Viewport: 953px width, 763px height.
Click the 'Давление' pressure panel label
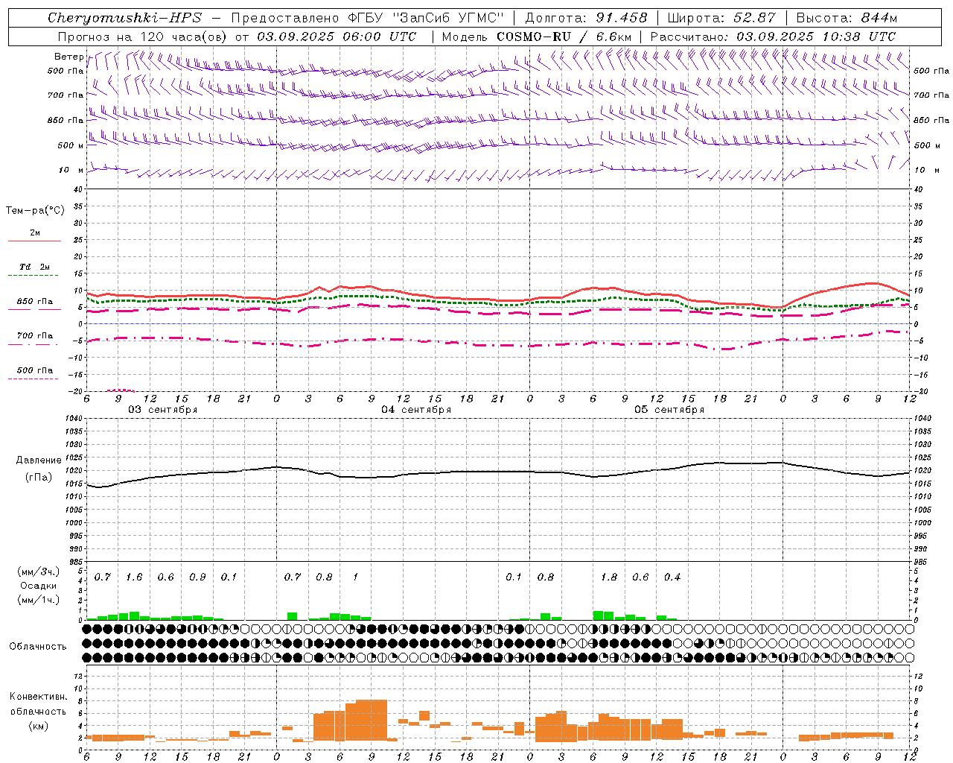[x=39, y=460]
